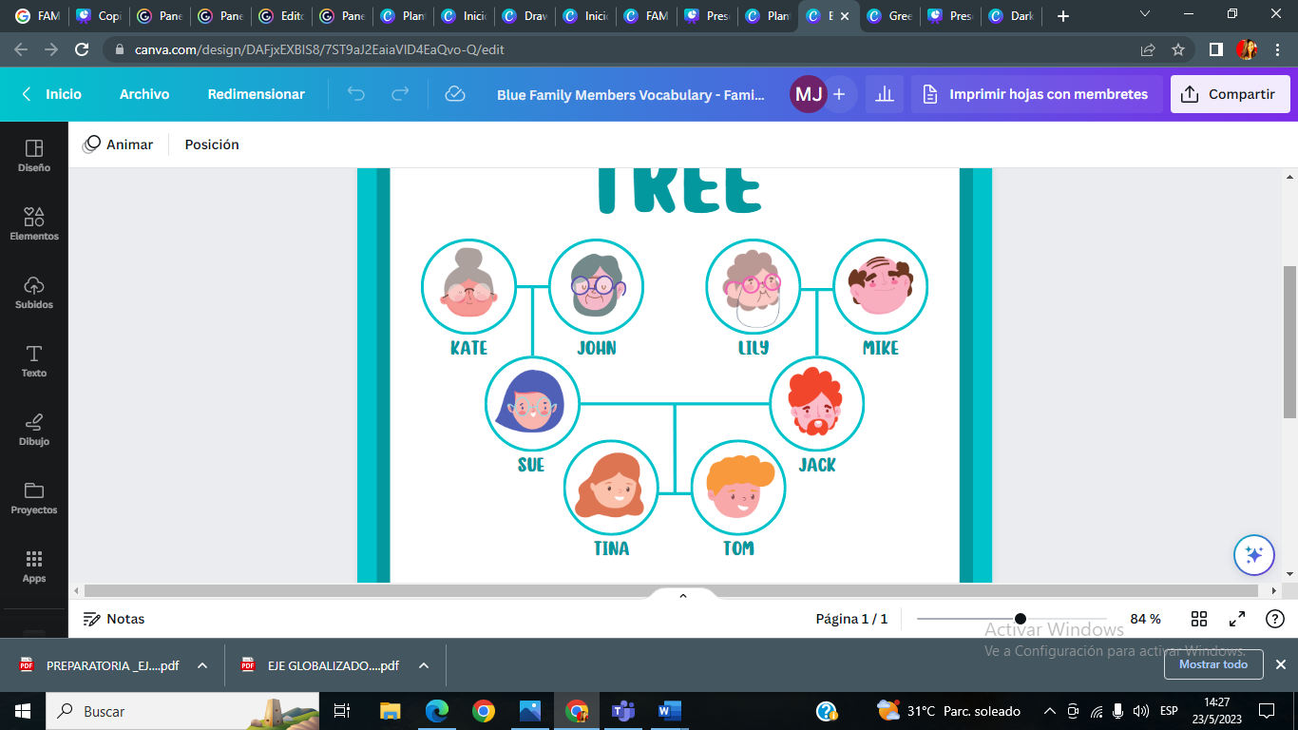The height and width of the screenshot is (730, 1298).
Task: Open the Diseño panel in sidebar
Action: (34, 156)
